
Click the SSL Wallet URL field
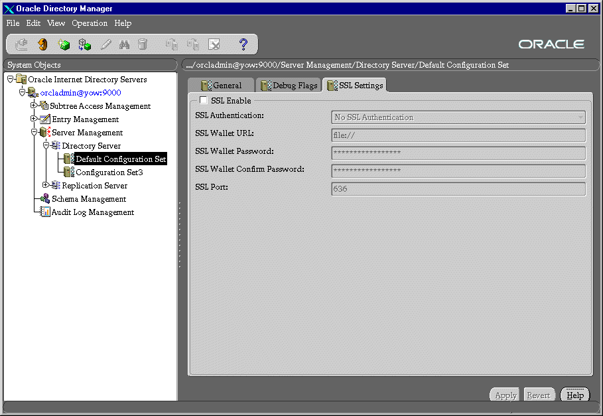[x=458, y=135]
